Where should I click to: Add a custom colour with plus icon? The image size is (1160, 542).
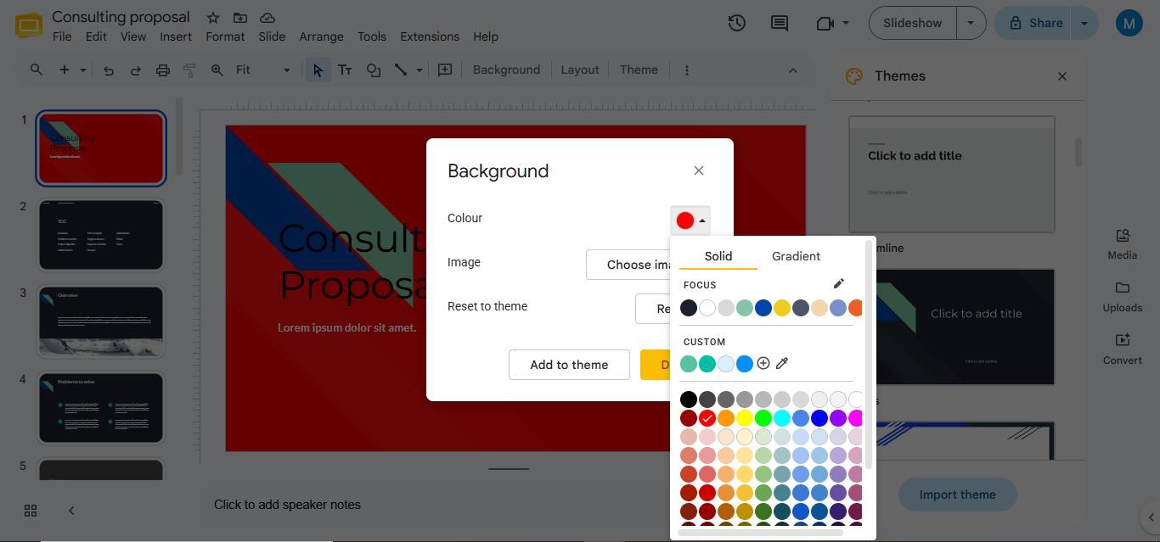[763, 363]
